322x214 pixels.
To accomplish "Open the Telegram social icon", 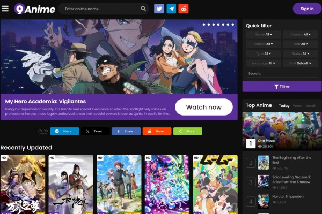I will (171, 9).
